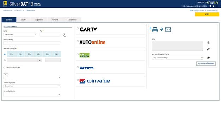Choose 48h validity button
The image size is (221, 134).
(38, 54)
